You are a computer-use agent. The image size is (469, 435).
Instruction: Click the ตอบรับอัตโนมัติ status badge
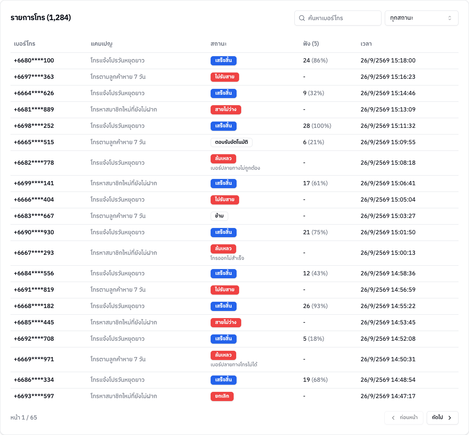[x=232, y=142]
